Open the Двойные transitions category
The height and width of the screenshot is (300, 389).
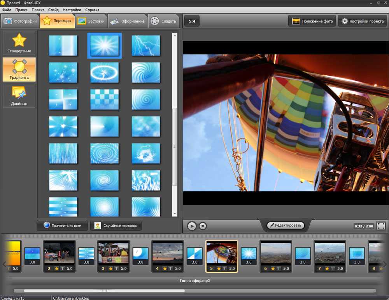click(19, 96)
